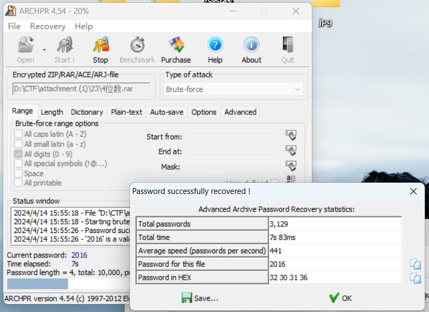Click the End at input field
This screenshot has height=312, width=429.
pos(232,151)
